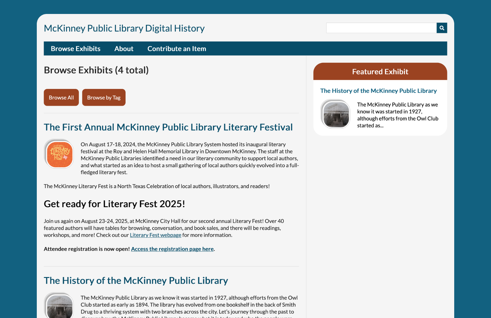The image size is (491, 318).
Task: Click the Featured Exhibit panel header
Action: tap(380, 72)
